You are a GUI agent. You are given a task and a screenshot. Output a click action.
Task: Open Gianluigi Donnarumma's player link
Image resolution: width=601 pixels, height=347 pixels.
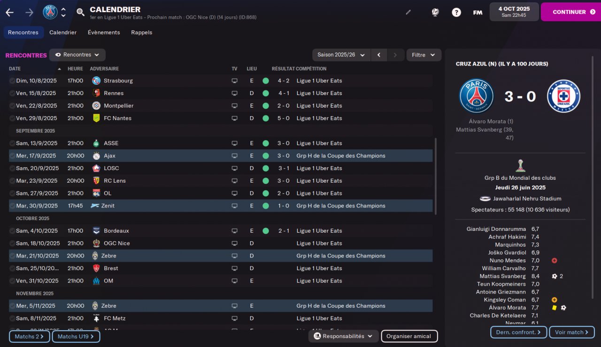pos(496,229)
